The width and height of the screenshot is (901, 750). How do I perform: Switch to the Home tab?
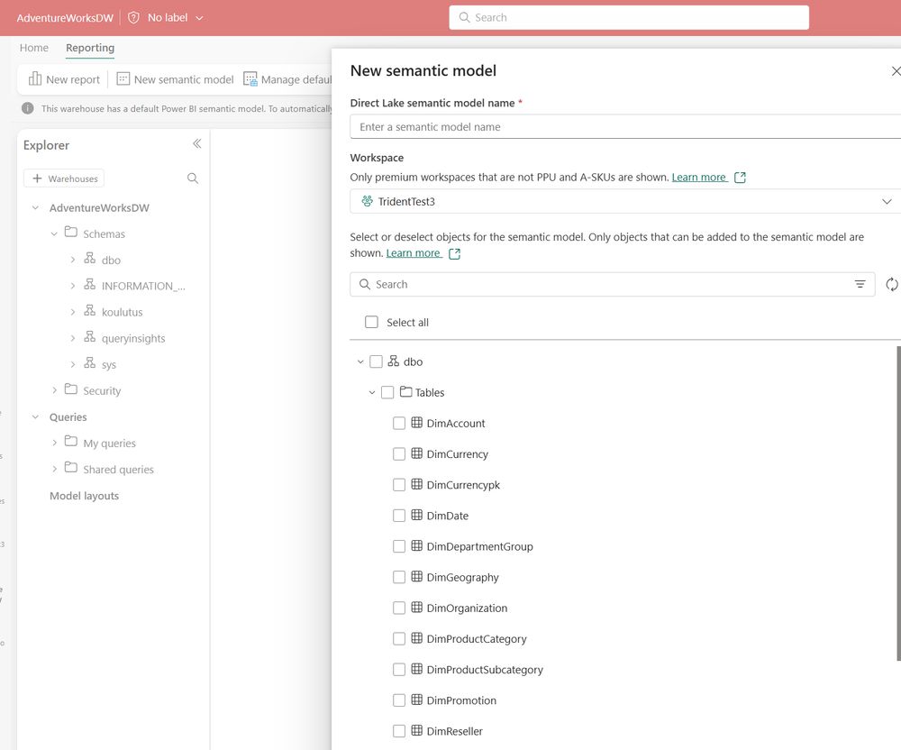click(x=34, y=48)
